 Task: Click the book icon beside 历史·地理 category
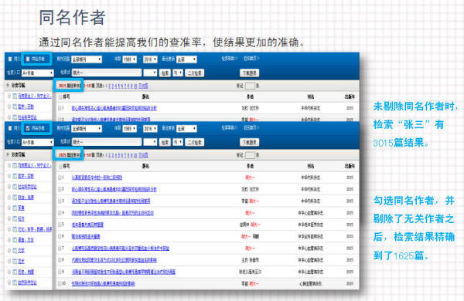pos(15,272)
